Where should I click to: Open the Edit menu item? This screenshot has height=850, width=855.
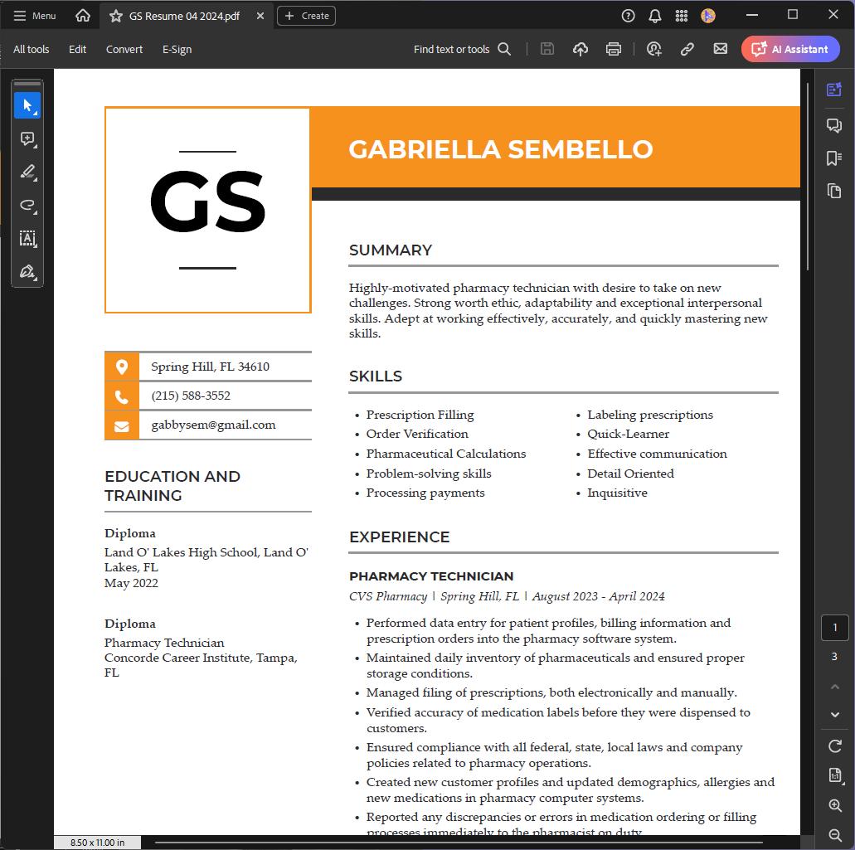pyautogui.click(x=77, y=49)
